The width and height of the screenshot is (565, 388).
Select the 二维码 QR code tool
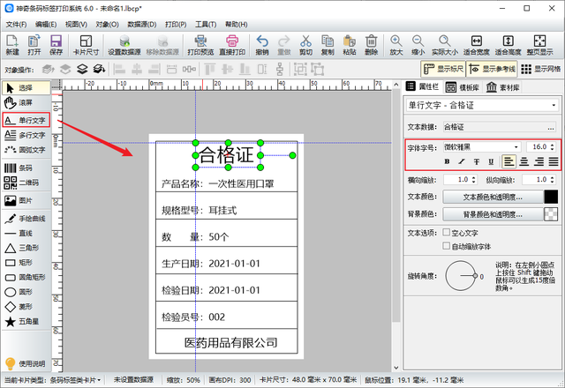click(26, 183)
